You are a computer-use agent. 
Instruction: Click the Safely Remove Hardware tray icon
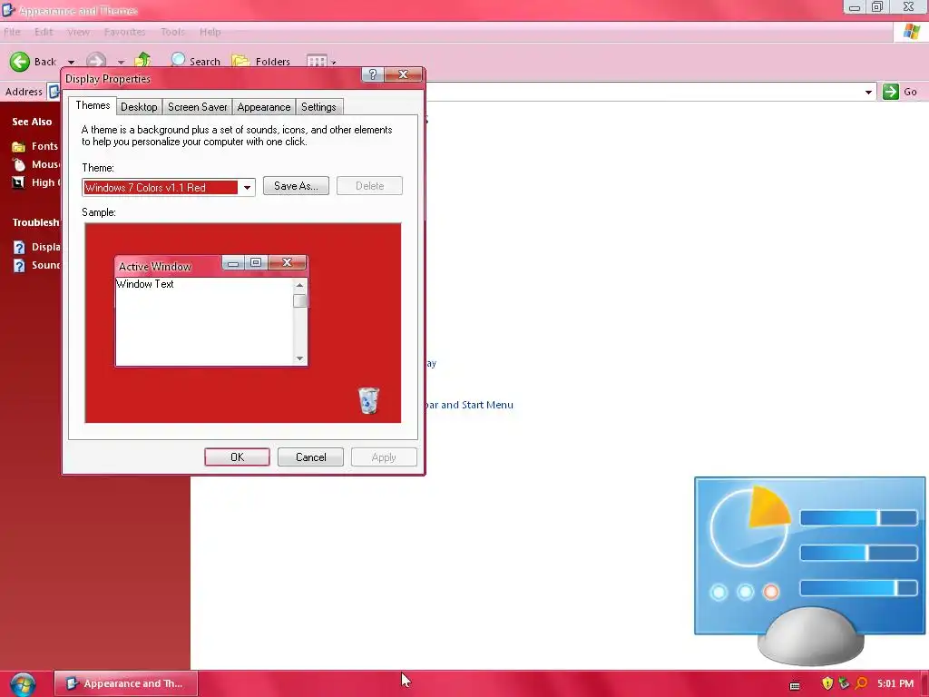[x=845, y=683]
